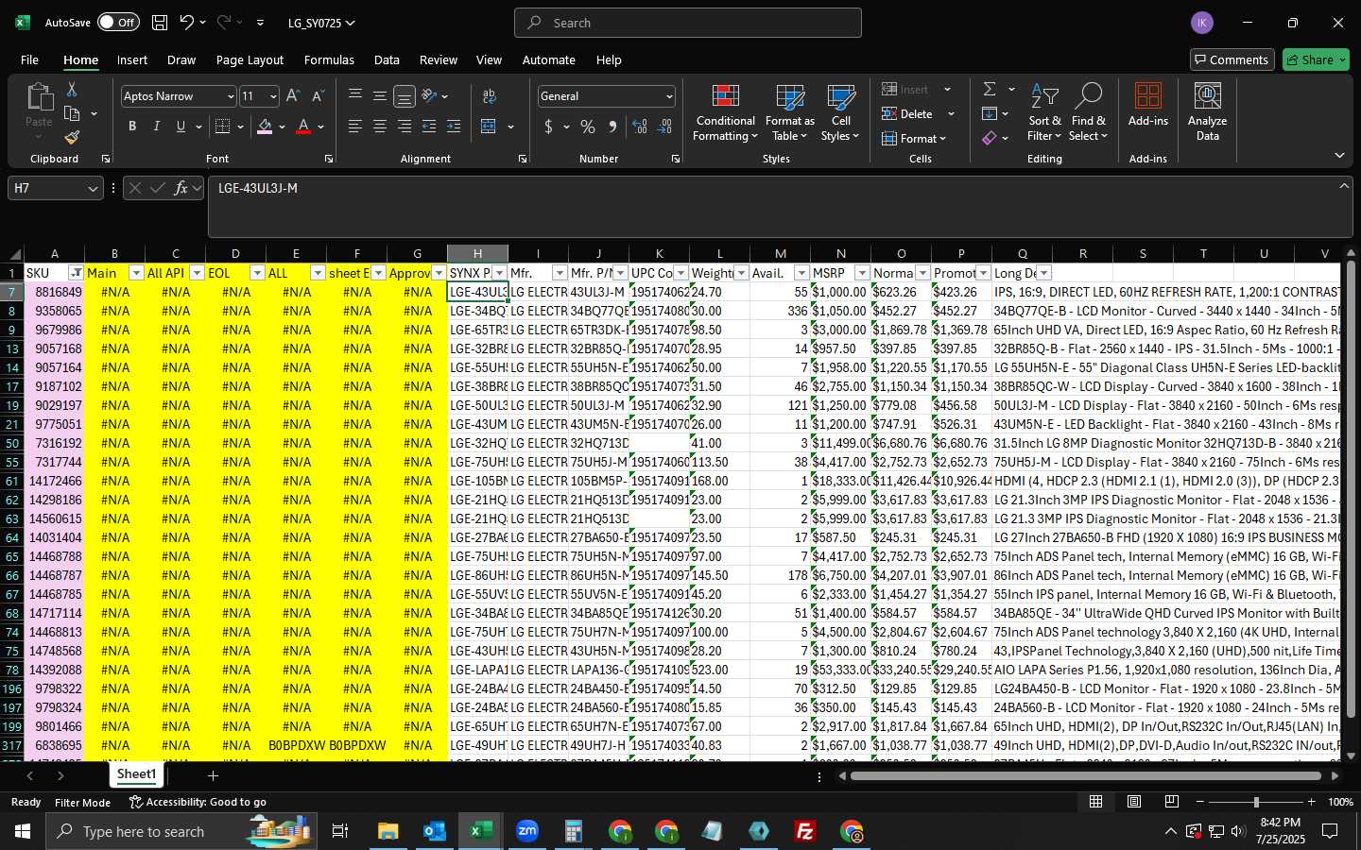
Task: Open the font size dropdown
Action: point(274,96)
